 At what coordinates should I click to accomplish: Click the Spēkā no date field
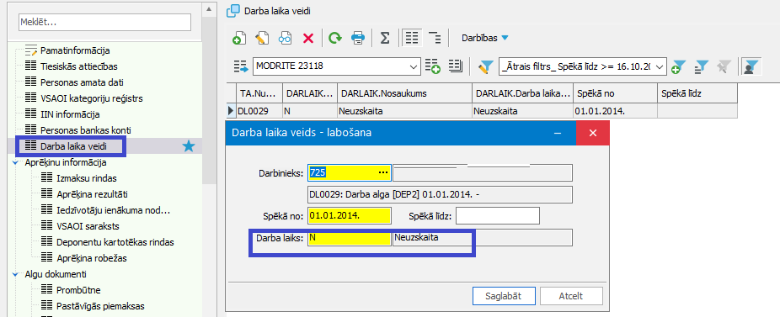[350, 216]
